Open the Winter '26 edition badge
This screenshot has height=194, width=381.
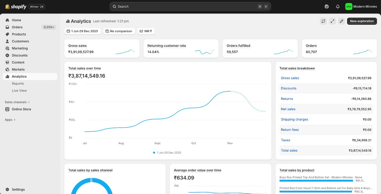pyautogui.click(x=37, y=7)
